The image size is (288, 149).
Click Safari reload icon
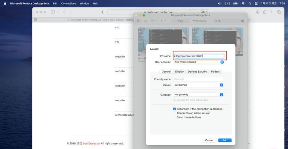207,12
